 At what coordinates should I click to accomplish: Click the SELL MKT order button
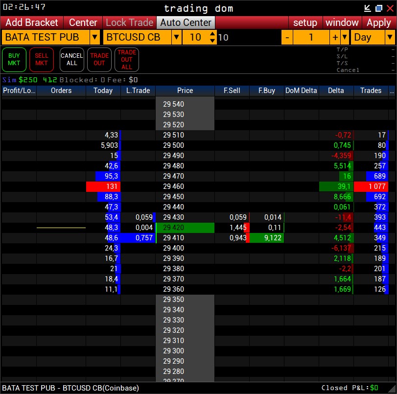41,59
